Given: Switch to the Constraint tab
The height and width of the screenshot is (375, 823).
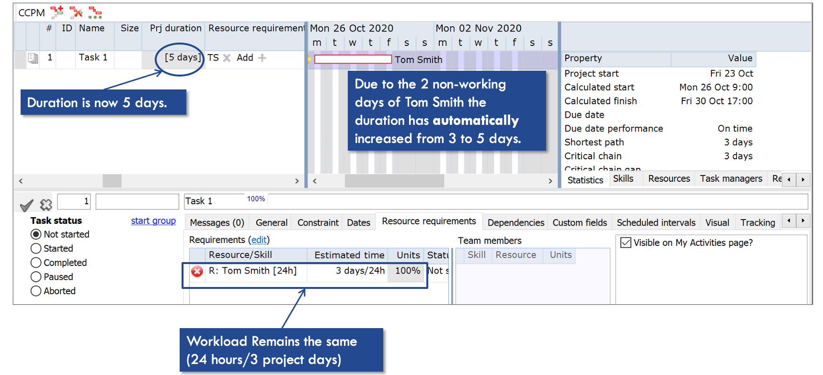Looking at the screenshot, I should pyautogui.click(x=318, y=222).
